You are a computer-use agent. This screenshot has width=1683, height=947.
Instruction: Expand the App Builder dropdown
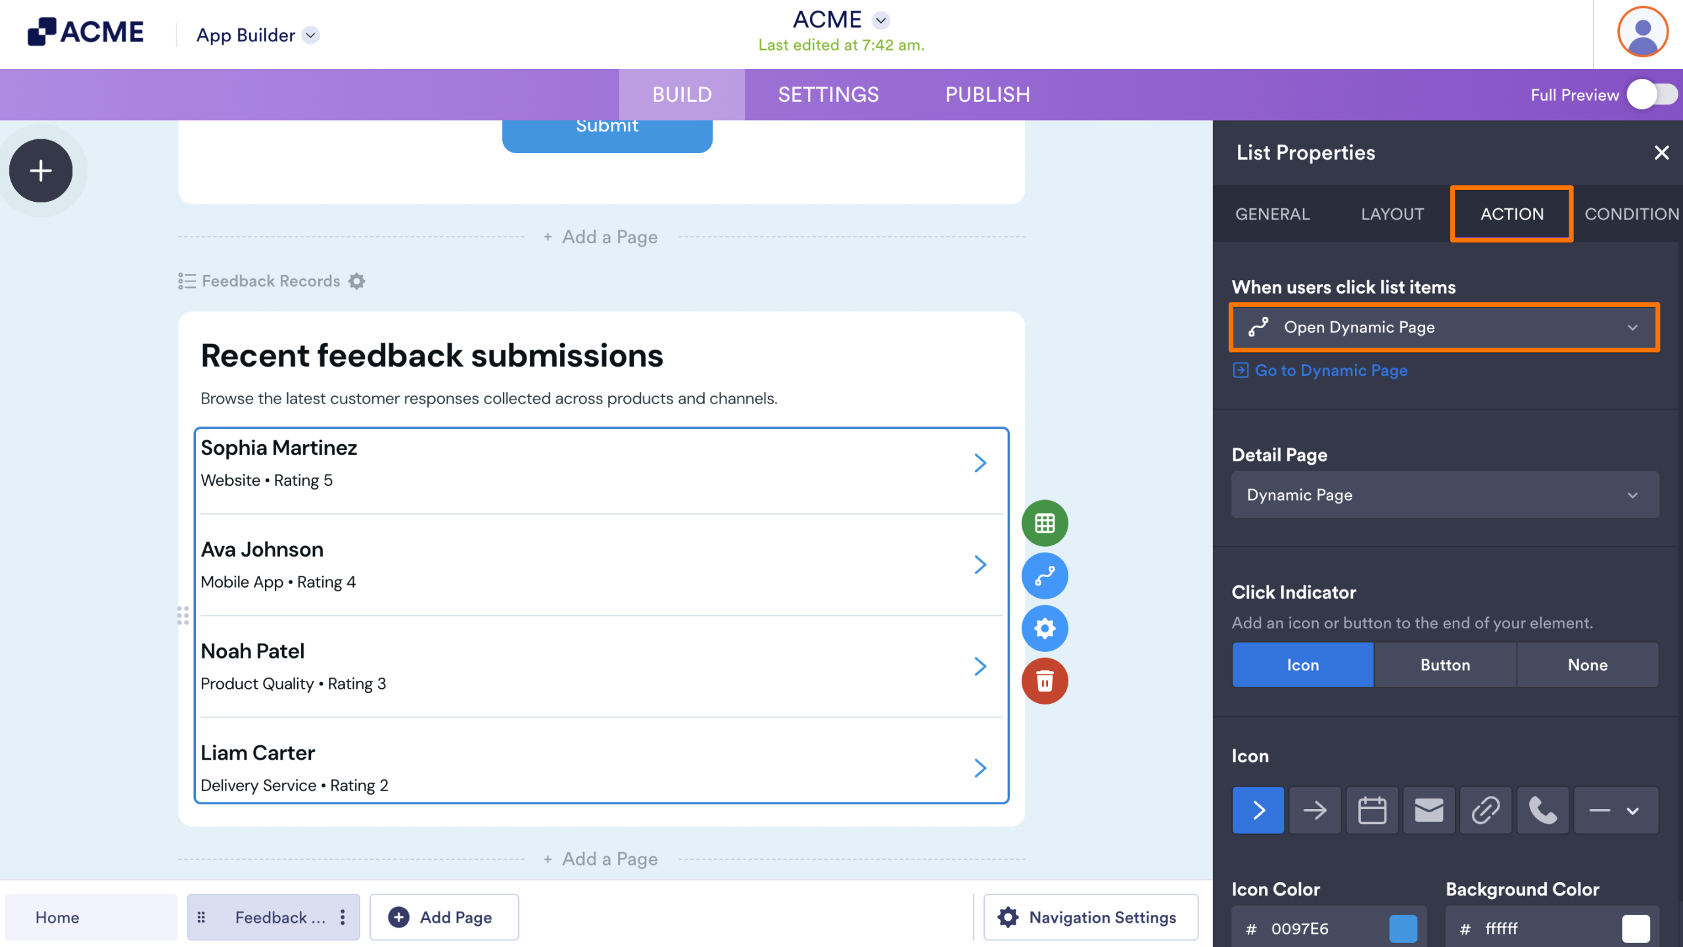tap(311, 35)
